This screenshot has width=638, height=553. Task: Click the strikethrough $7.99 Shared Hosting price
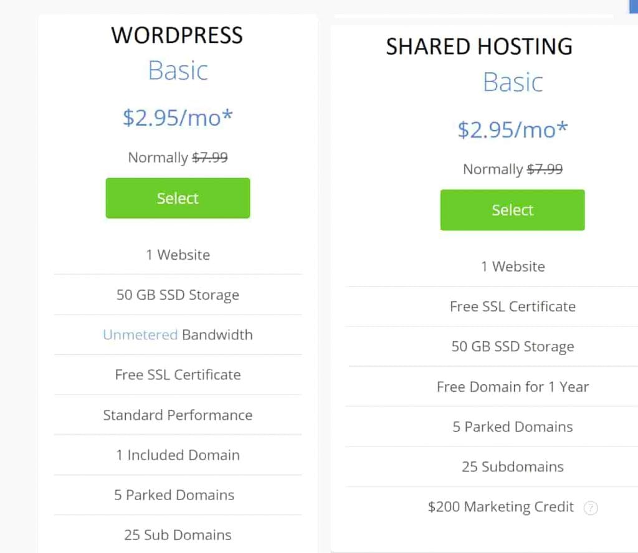point(545,169)
